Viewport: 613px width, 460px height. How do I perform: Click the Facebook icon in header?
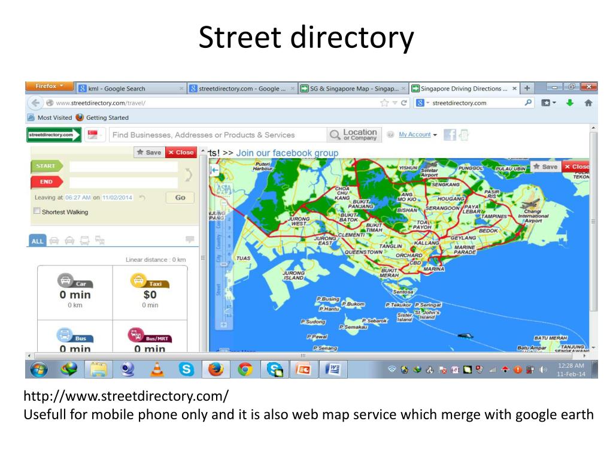click(450, 135)
